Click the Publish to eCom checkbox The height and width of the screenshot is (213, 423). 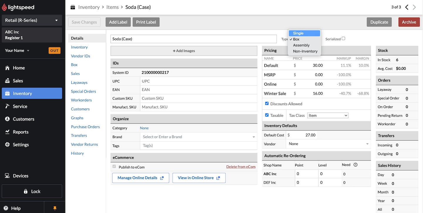(x=114, y=167)
